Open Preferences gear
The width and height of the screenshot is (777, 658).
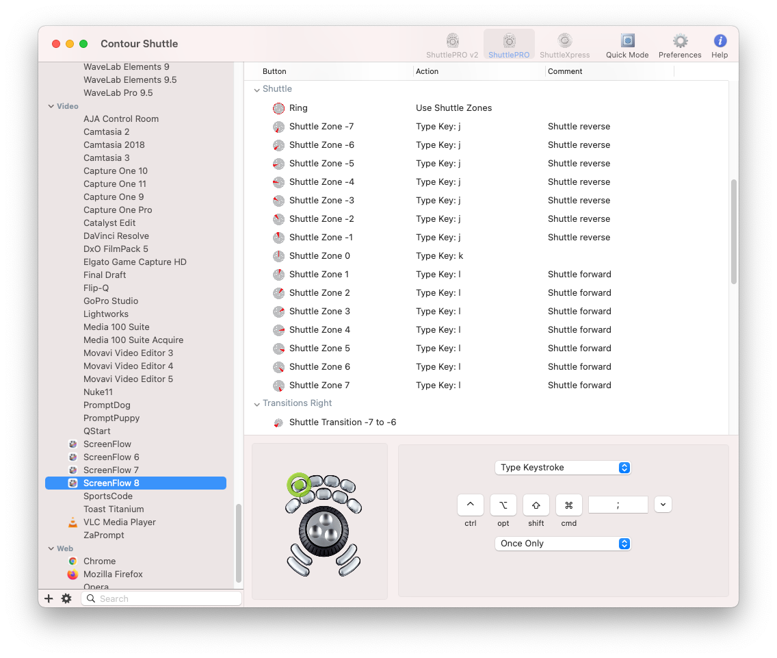[680, 46]
